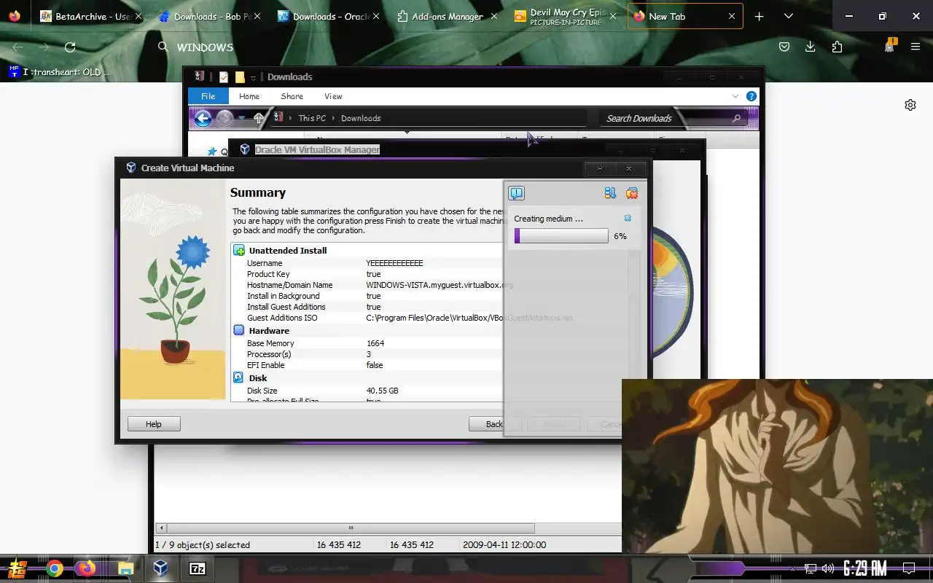Show hidden system tray icons
The image size is (933, 583).
(793, 568)
